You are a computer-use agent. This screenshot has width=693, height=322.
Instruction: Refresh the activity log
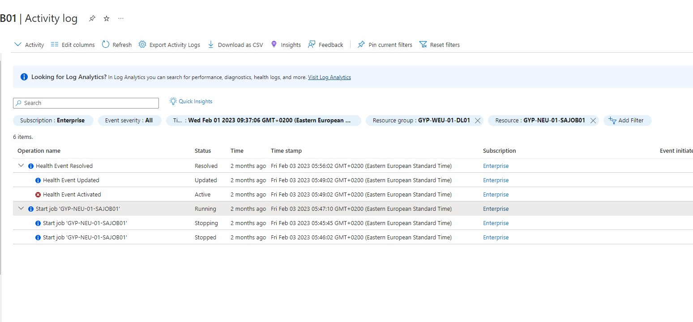(x=116, y=44)
